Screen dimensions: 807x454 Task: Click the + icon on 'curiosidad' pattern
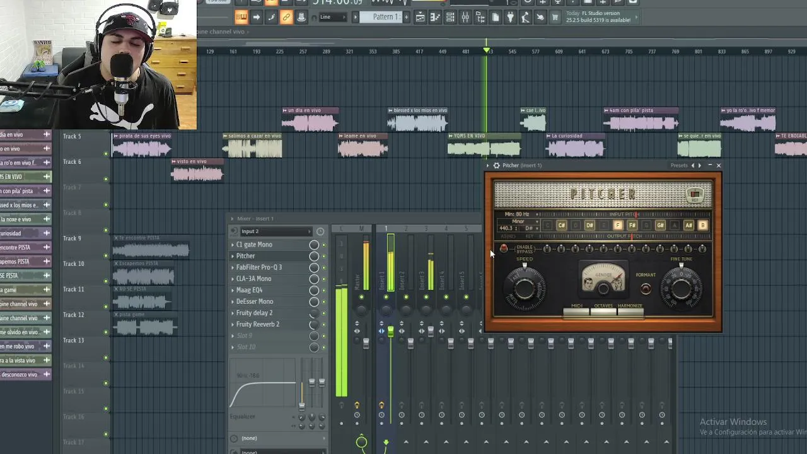(47, 233)
